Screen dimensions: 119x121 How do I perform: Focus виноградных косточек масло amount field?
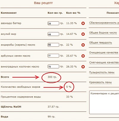pos(53,67)
